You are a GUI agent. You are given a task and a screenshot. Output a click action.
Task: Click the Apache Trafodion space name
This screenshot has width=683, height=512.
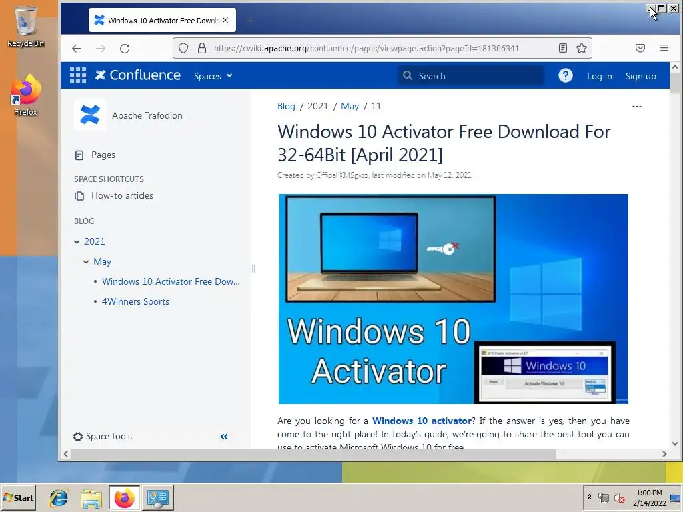pos(147,115)
